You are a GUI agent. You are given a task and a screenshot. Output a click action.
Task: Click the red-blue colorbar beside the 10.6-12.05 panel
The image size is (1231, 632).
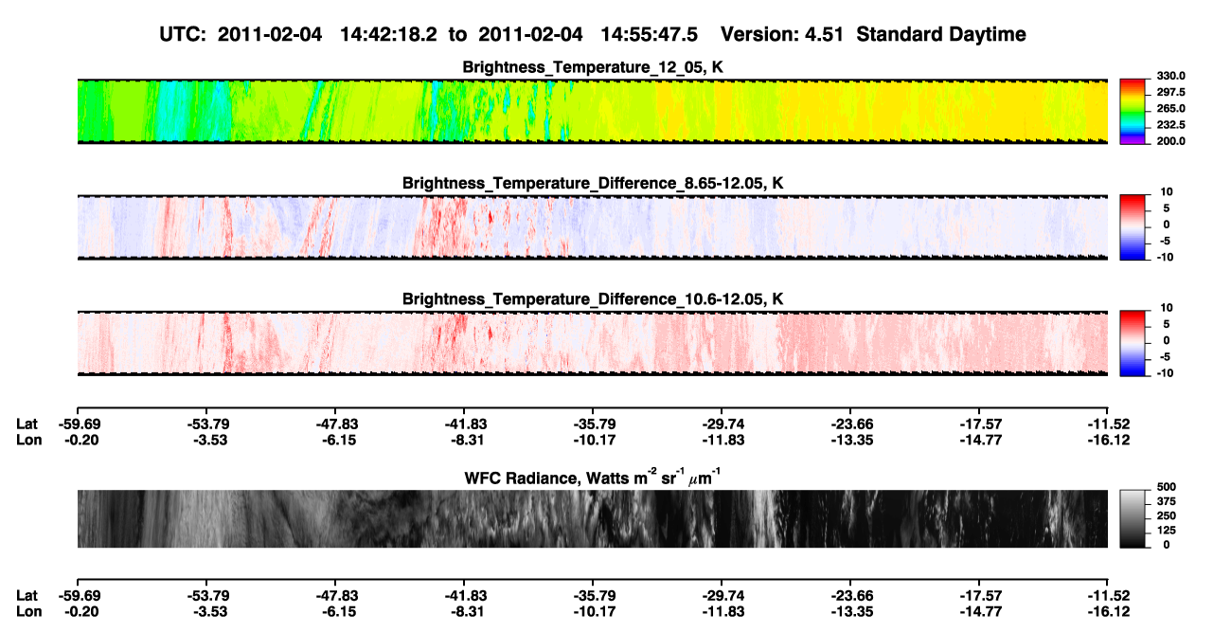1133,343
